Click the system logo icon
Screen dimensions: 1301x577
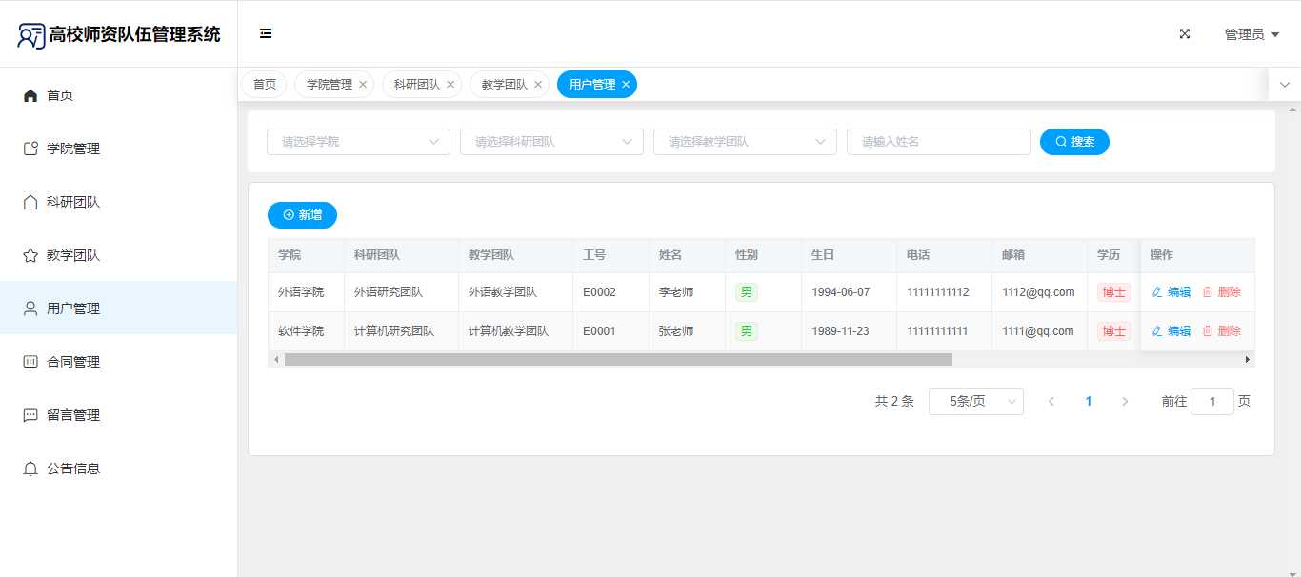31,35
